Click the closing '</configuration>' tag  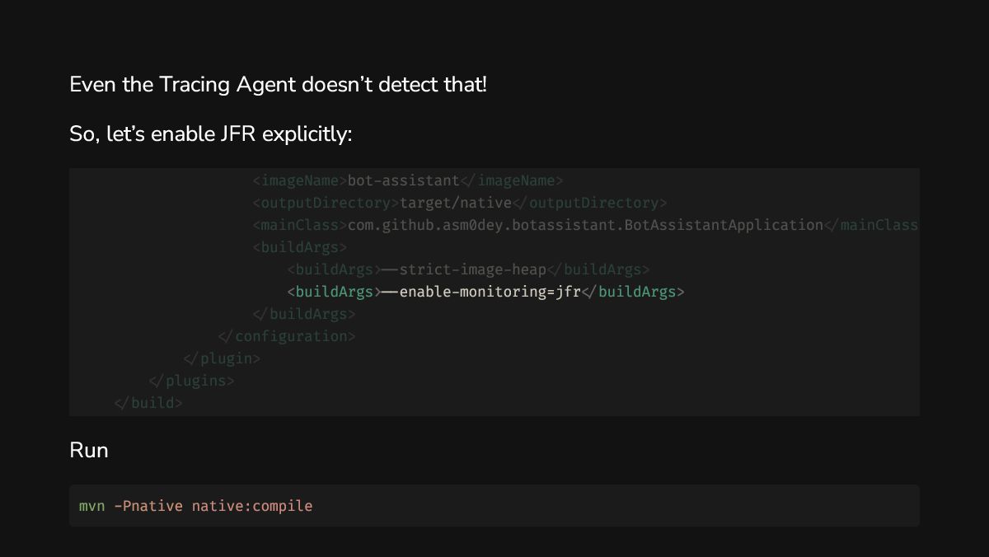[287, 336]
